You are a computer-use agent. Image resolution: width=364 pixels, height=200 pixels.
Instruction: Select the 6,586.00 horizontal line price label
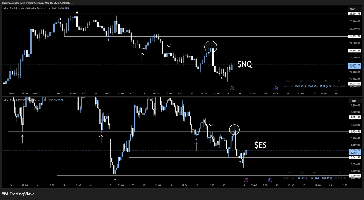(355, 175)
